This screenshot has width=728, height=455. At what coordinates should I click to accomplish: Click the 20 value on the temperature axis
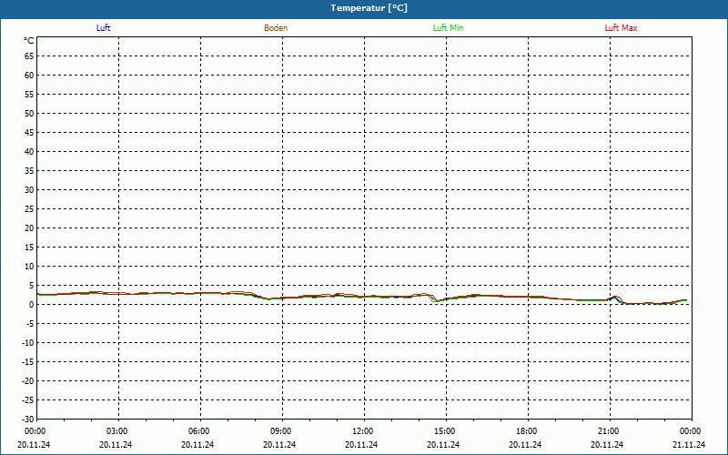point(29,228)
